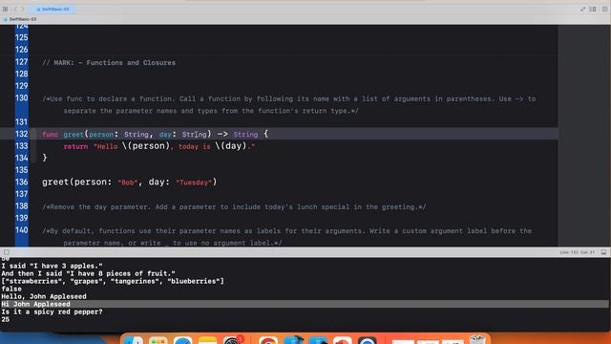Go back in editor history
This screenshot has width=611, height=344.
click(x=15, y=9)
